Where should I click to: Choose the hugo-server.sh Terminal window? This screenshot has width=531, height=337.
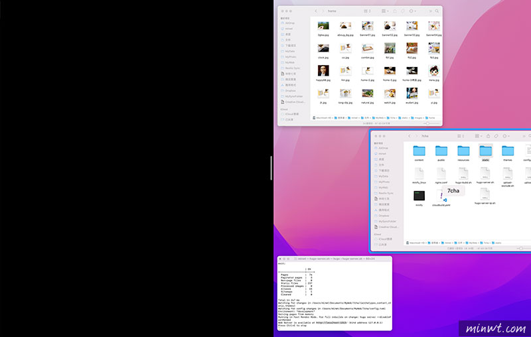pos(335,293)
